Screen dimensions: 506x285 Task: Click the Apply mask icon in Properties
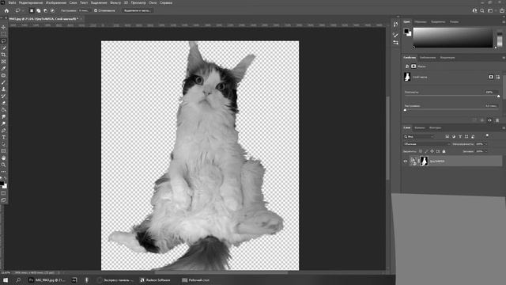click(481, 120)
